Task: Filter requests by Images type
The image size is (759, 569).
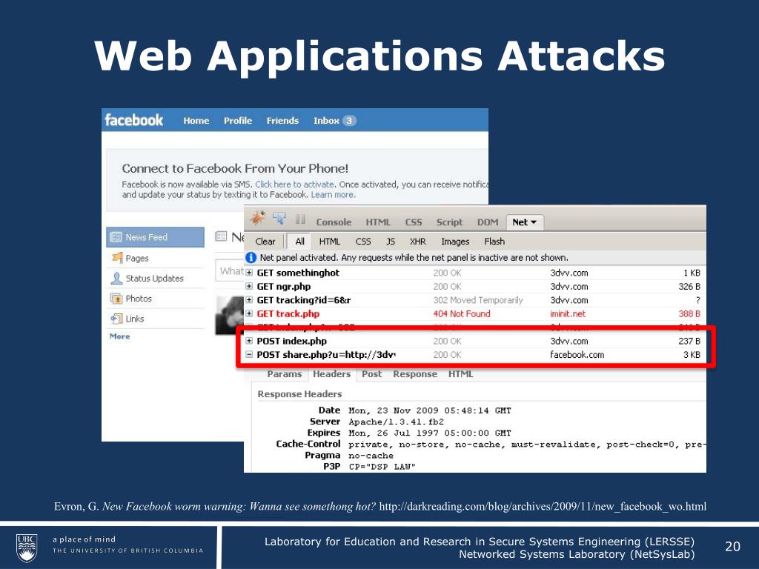Action: (x=455, y=241)
